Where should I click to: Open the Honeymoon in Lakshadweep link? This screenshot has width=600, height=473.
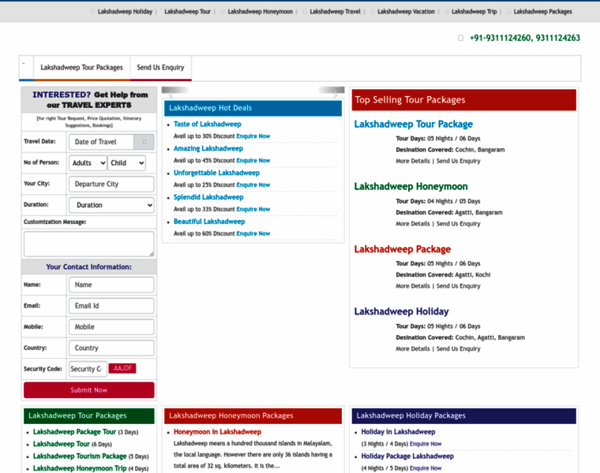point(217,432)
